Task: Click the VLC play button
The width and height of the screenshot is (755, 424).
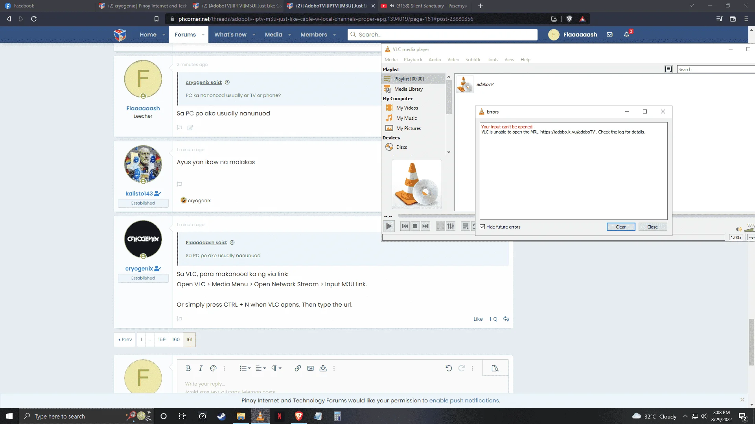Action: (x=389, y=226)
